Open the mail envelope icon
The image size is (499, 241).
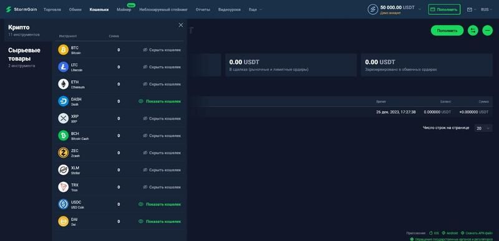tap(470, 9)
